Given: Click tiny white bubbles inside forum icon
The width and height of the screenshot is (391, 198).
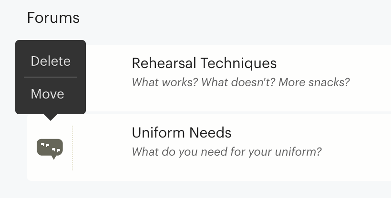Looking at the screenshot, I should tap(51, 148).
